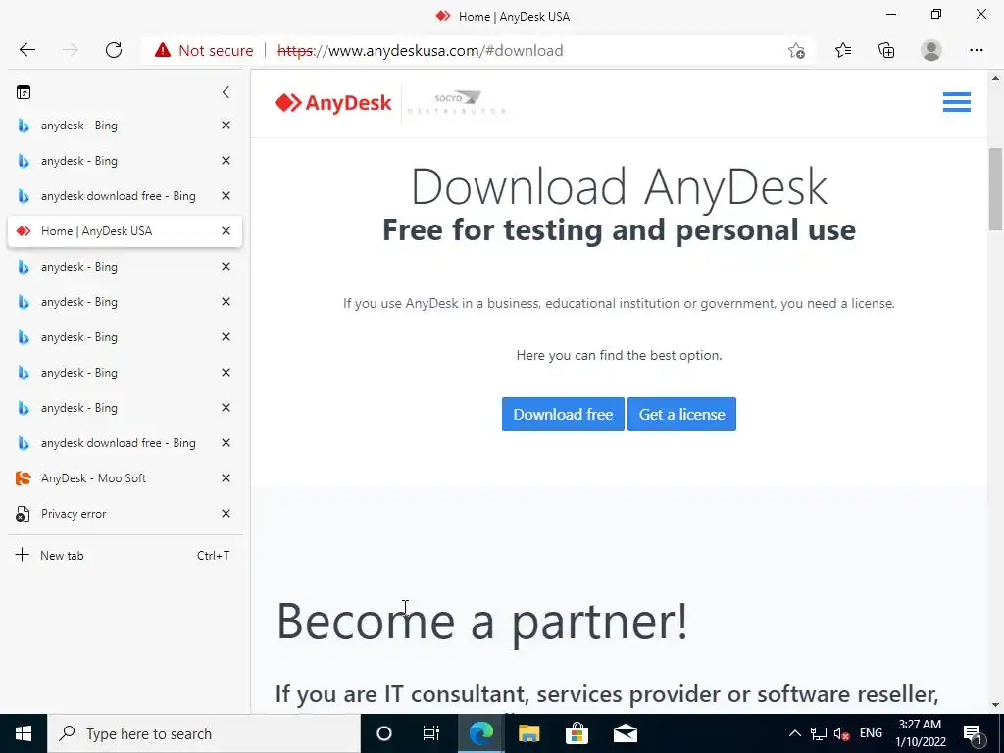1004x753 pixels.
Task: Close the AnyDesk - Moo Soft tab
Action: tap(226, 478)
